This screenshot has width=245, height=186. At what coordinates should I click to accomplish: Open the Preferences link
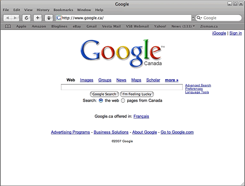pyautogui.click(x=194, y=89)
